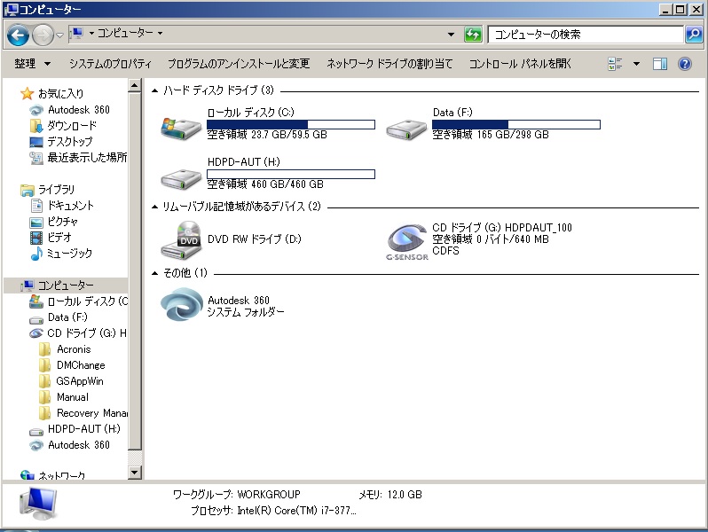Click 空き領域 165 GB/298 GB text
The width and height of the screenshot is (708, 532).
tap(491, 135)
